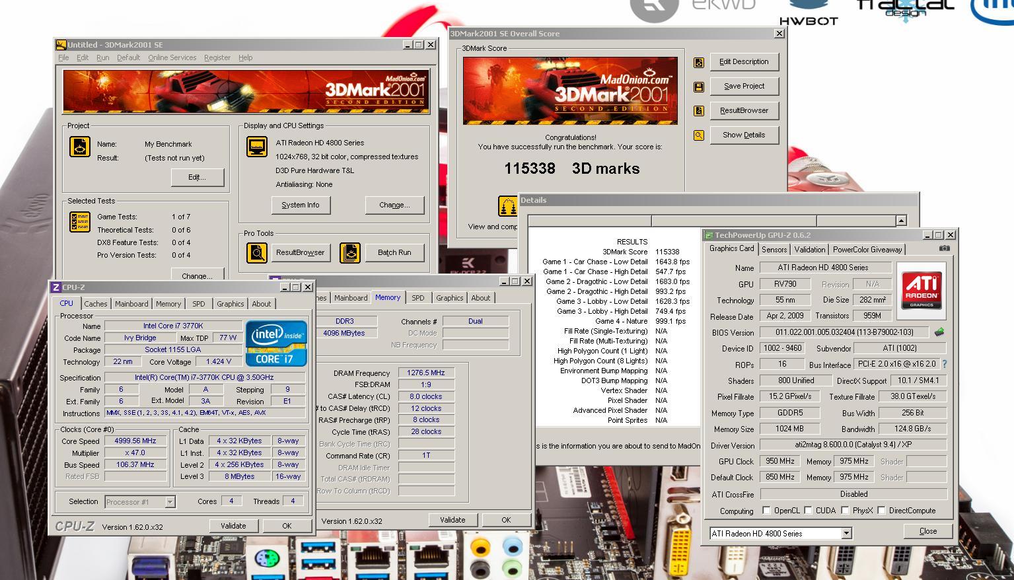
Task: Click the Project benchmark icon
Action: (80, 147)
